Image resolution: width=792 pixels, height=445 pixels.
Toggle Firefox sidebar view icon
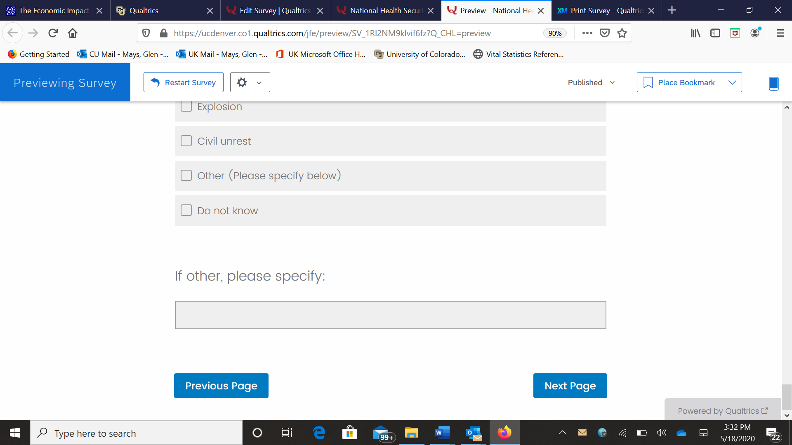tap(715, 33)
